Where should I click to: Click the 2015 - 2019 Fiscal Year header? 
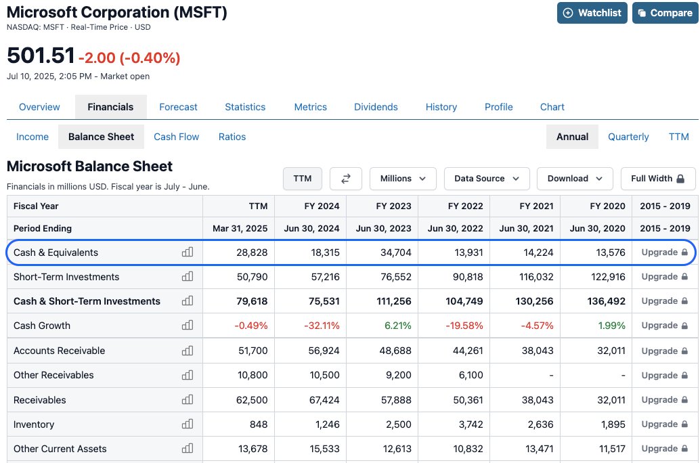[665, 206]
